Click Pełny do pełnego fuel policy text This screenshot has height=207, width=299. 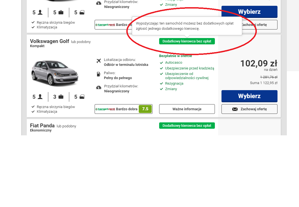pyautogui.click(x=118, y=78)
